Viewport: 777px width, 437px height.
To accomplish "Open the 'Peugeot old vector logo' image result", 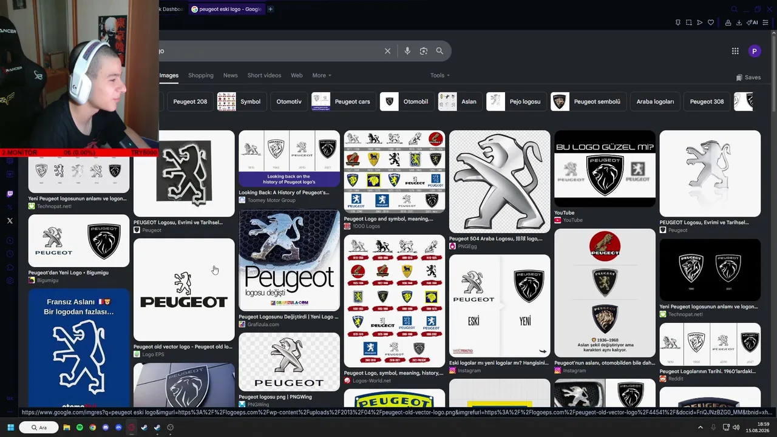I will [x=184, y=290].
